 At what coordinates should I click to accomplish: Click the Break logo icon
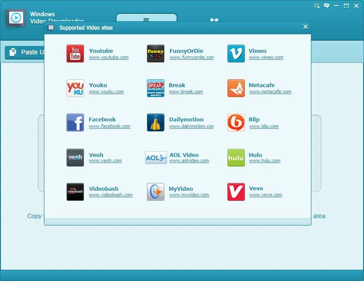coord(156,88)
